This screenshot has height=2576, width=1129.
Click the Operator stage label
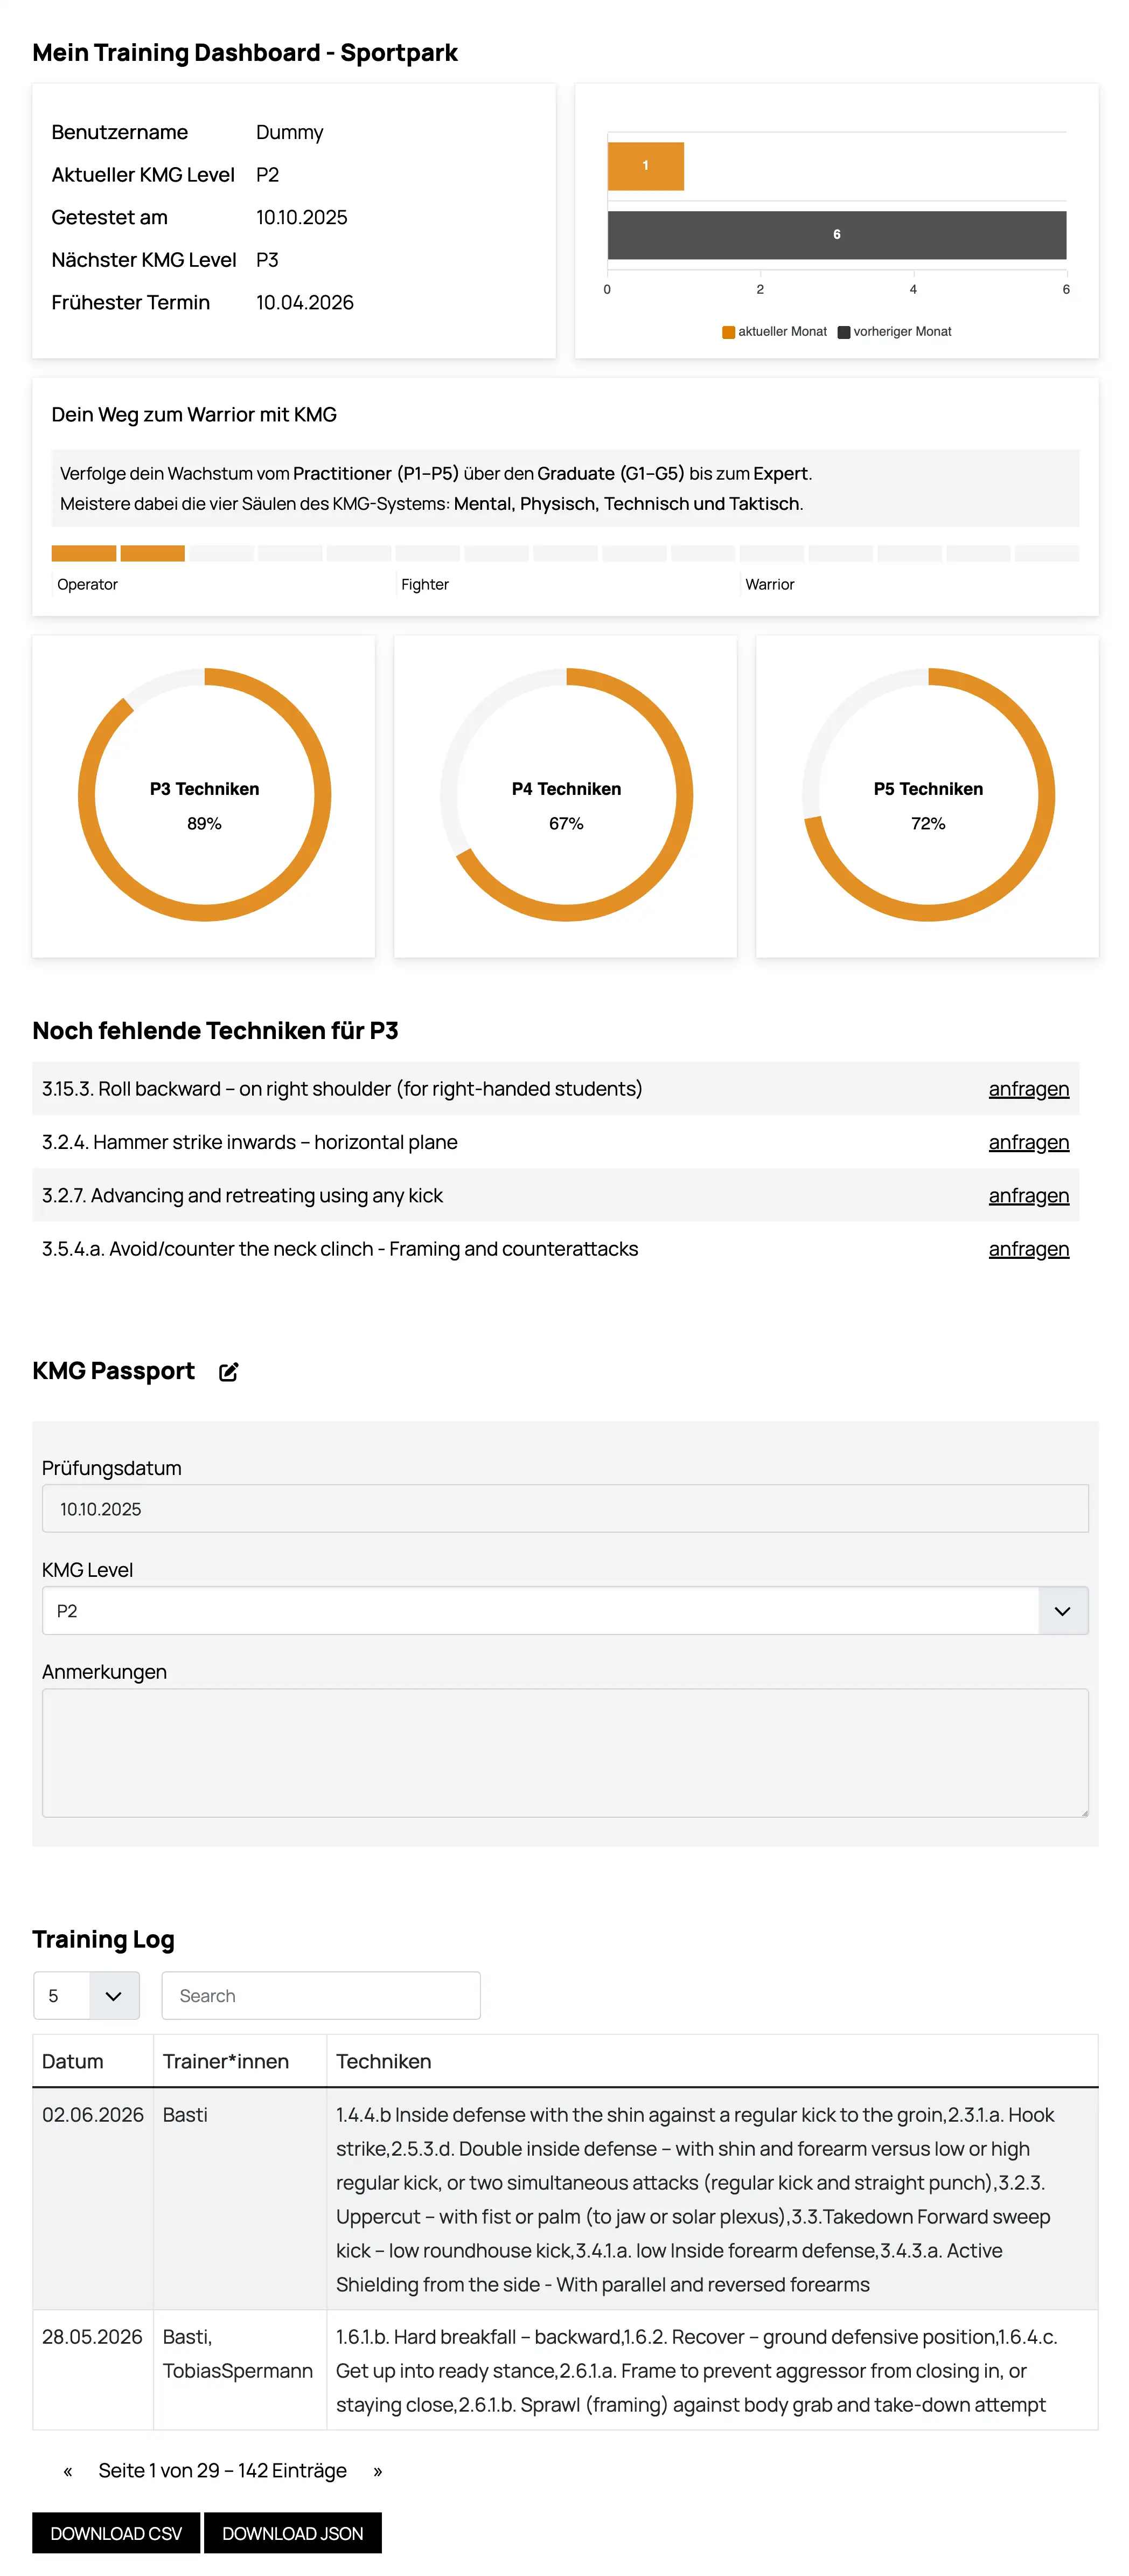(x=87, y=584)
